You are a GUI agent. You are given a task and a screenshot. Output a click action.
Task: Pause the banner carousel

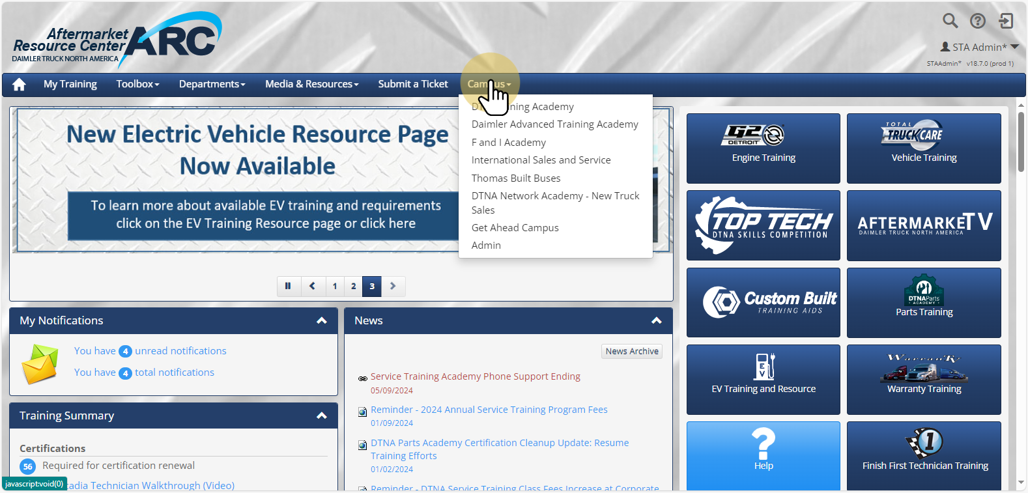coord(288,286)
